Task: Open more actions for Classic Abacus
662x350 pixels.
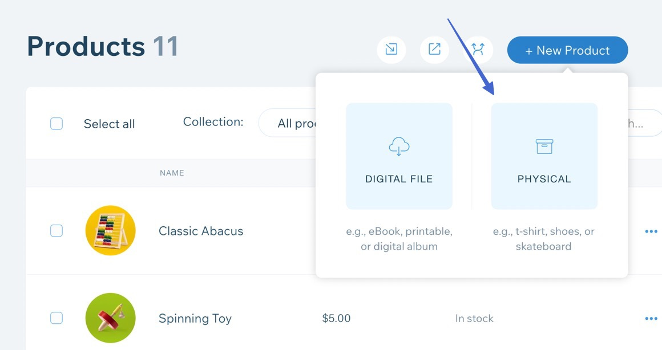Action: 651,231
